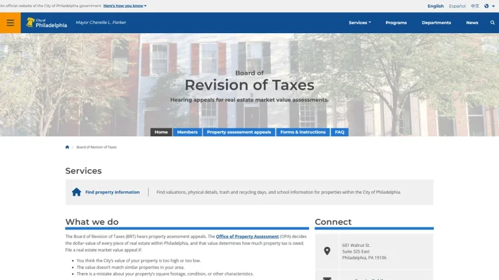Click the map pin location icon
This screenshot has width=499, height=280.
[x=327, y=251]
